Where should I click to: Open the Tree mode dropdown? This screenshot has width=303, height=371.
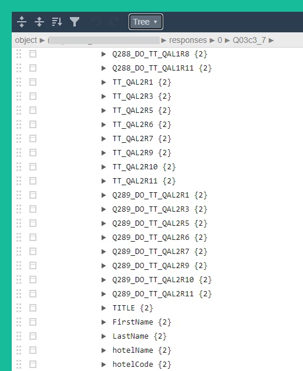[x=146, y=22]
